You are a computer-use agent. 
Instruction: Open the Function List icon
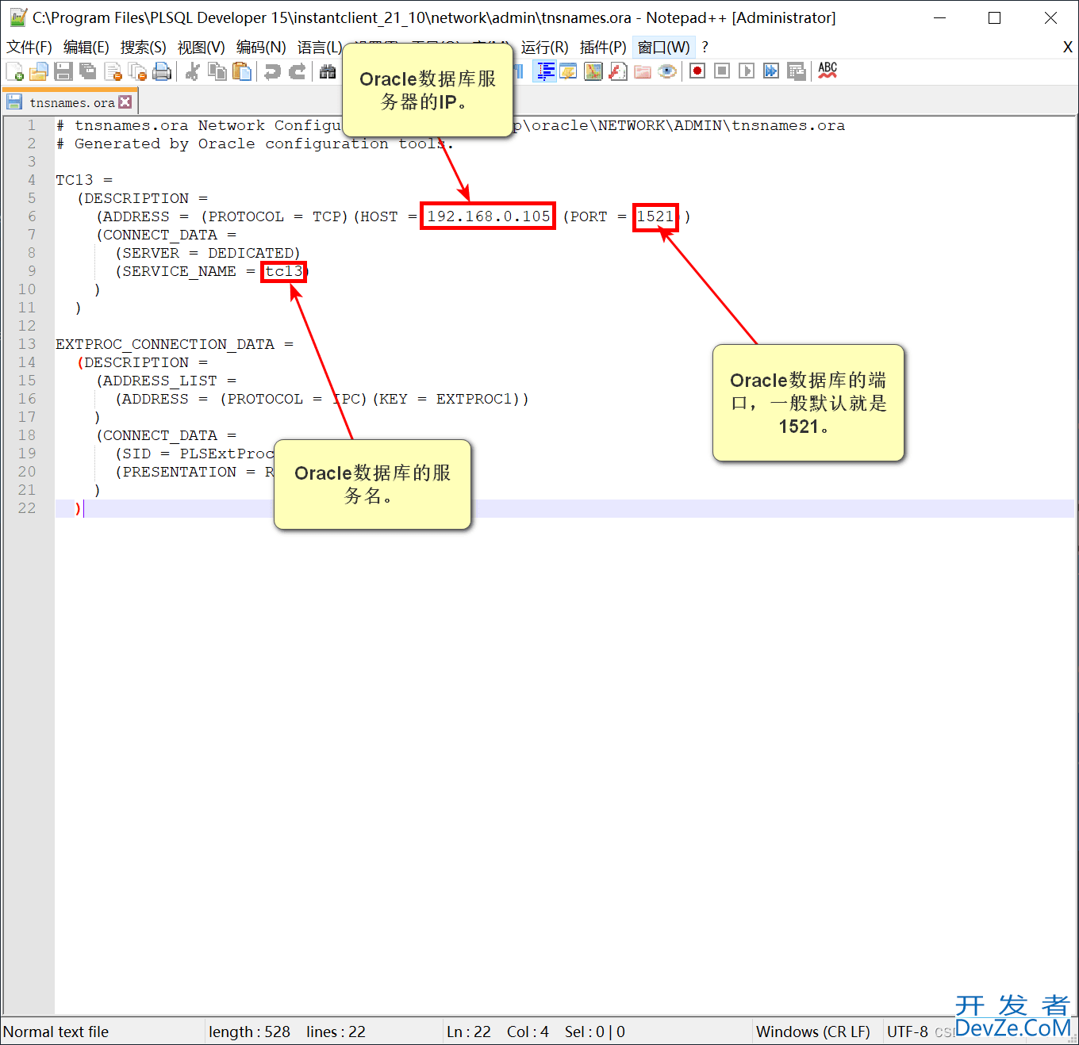tap(618, 71)
